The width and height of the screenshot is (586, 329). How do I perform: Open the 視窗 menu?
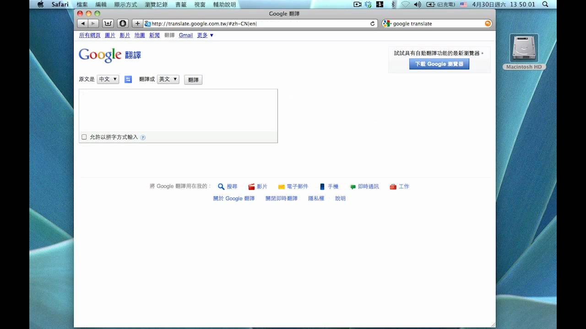[x=200, y=4]
